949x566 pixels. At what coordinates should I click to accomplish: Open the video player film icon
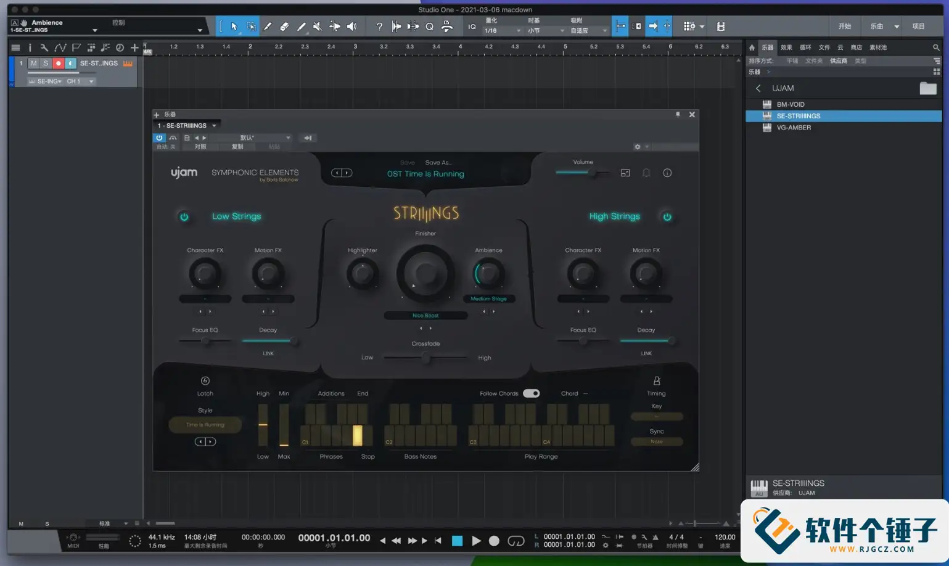(721, 27)
